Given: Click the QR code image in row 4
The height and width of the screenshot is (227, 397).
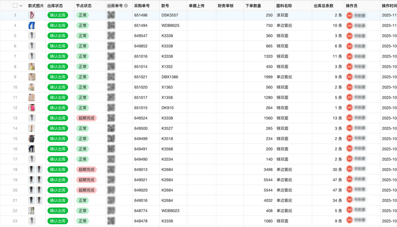Looking at the screenshot, I should tap(111, 25).
